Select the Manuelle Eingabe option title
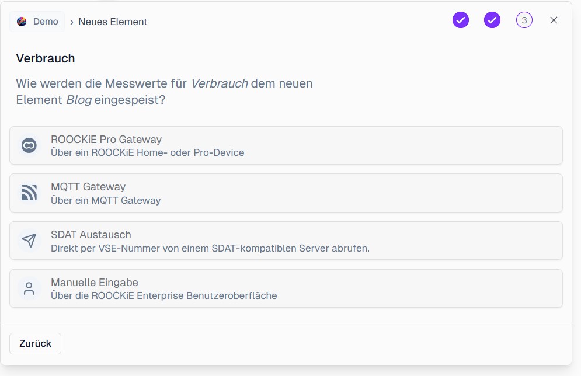 (95, 282)
